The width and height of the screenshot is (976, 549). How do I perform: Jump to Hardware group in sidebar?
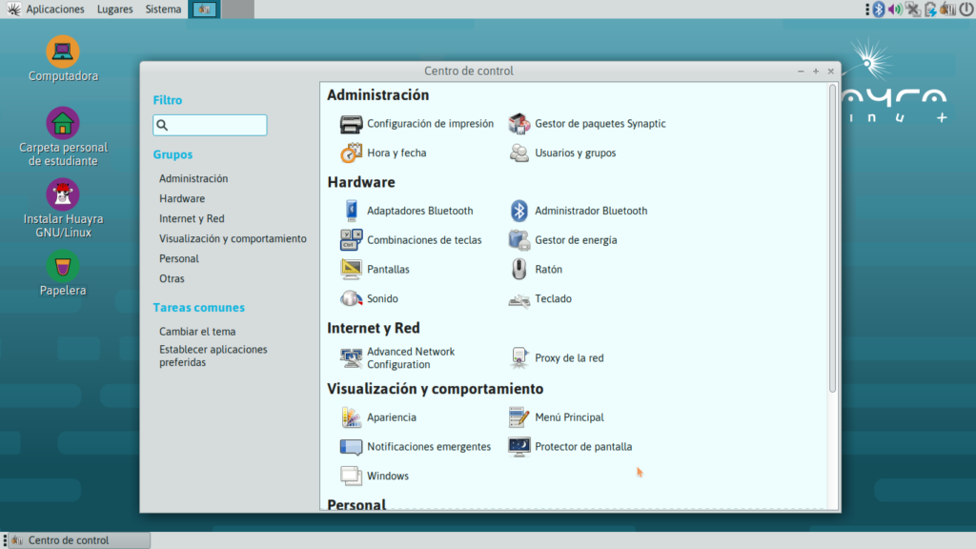click(182, 198)
